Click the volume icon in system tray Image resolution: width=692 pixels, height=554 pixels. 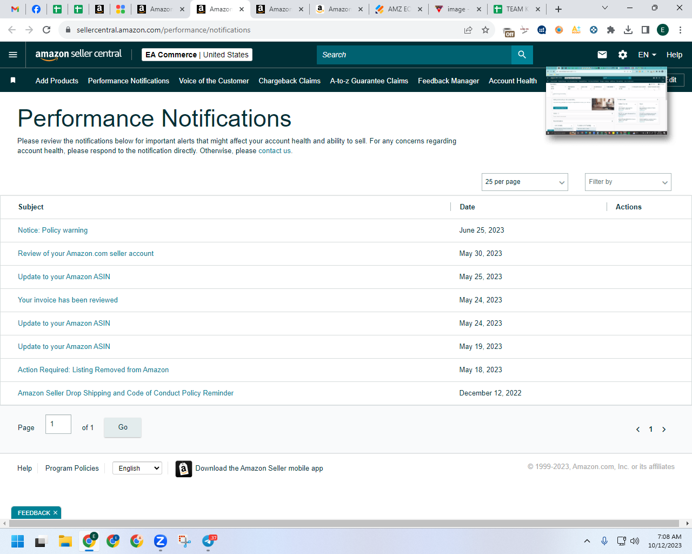[635, 541]
